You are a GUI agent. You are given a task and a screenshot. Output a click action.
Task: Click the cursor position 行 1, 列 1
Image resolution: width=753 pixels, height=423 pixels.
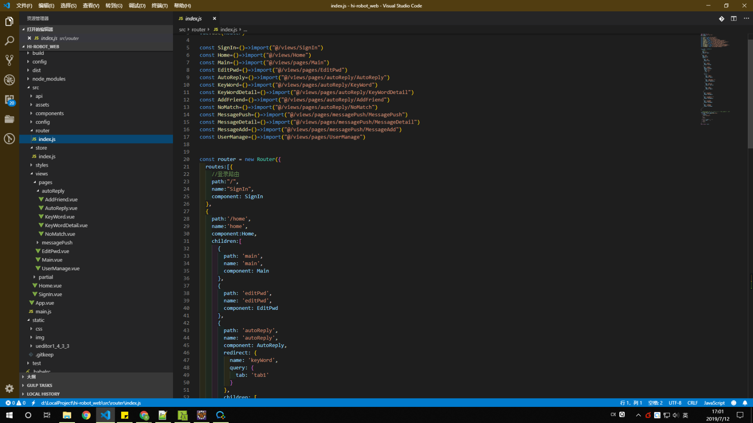(x=631, y=403)
